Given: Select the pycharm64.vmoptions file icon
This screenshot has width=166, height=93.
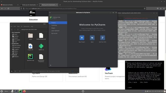Looking at the screenshot, I should (x=41, y=57).
